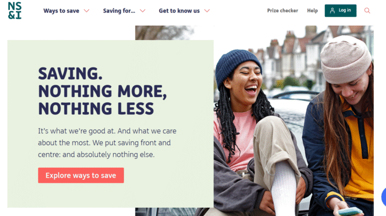The height and width of the screenshot is (216, 386).
Task: Open the search magnifier icon
Action: [x=367, y=11]
